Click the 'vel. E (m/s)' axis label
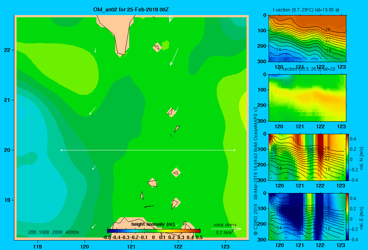 tap(361, 218)
